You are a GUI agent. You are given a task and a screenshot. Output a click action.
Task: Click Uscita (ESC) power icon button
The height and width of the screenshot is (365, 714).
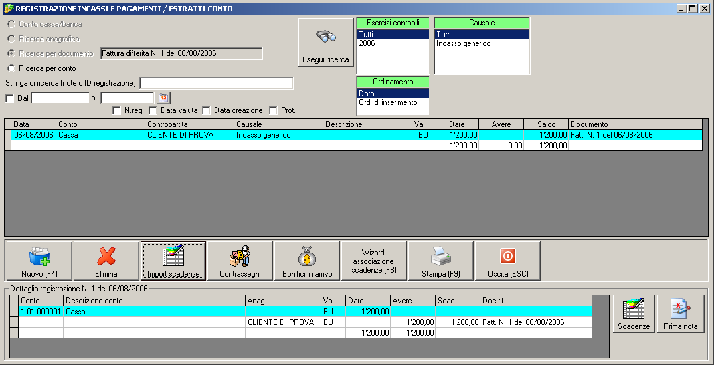[507, 261]
